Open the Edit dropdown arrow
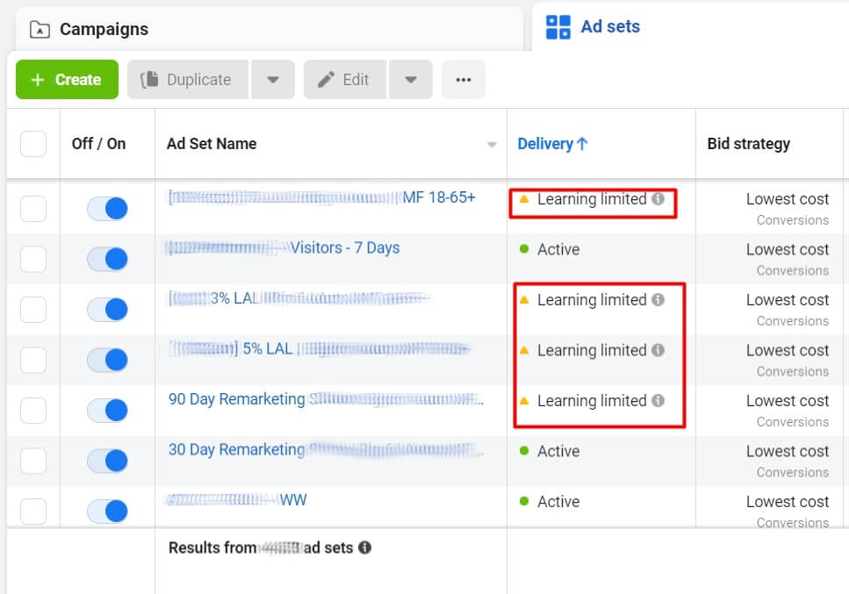 410,80
